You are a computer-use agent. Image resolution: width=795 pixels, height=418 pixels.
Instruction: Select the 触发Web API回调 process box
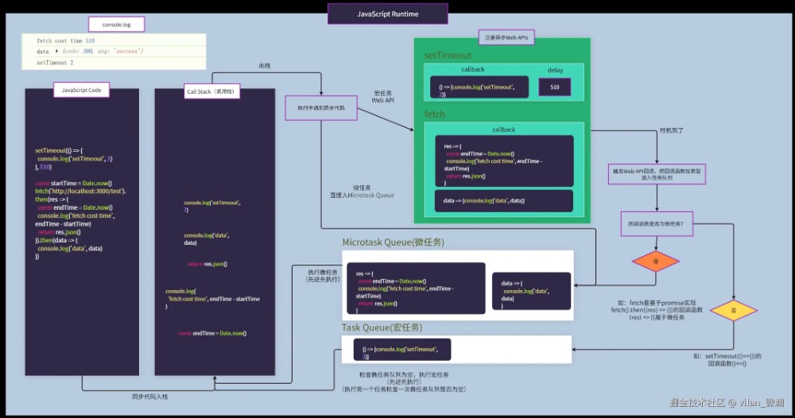tap(656, 175)
